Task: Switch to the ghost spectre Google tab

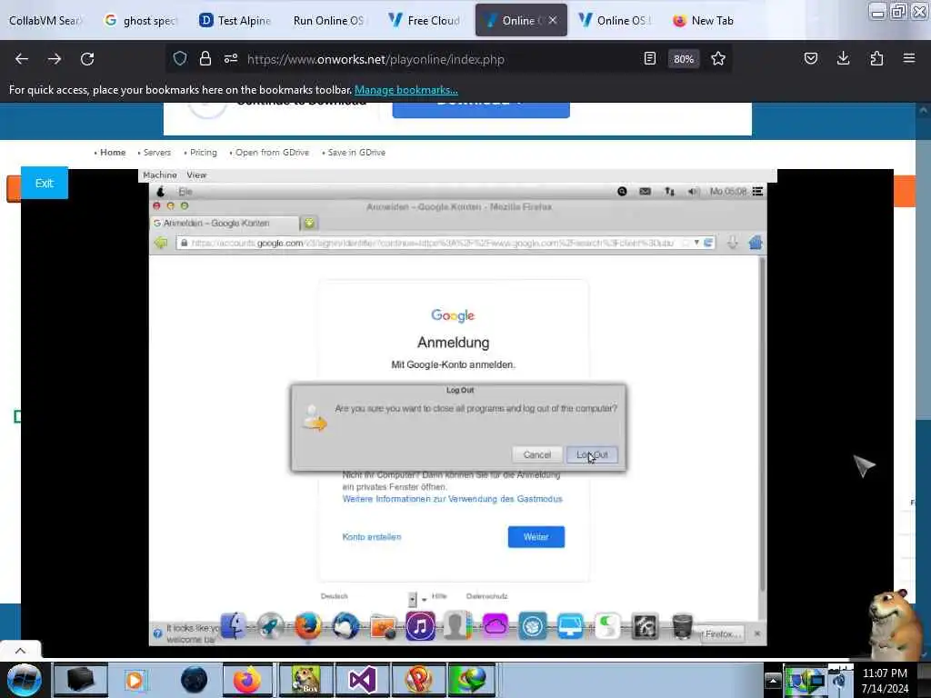Action: 143,20
